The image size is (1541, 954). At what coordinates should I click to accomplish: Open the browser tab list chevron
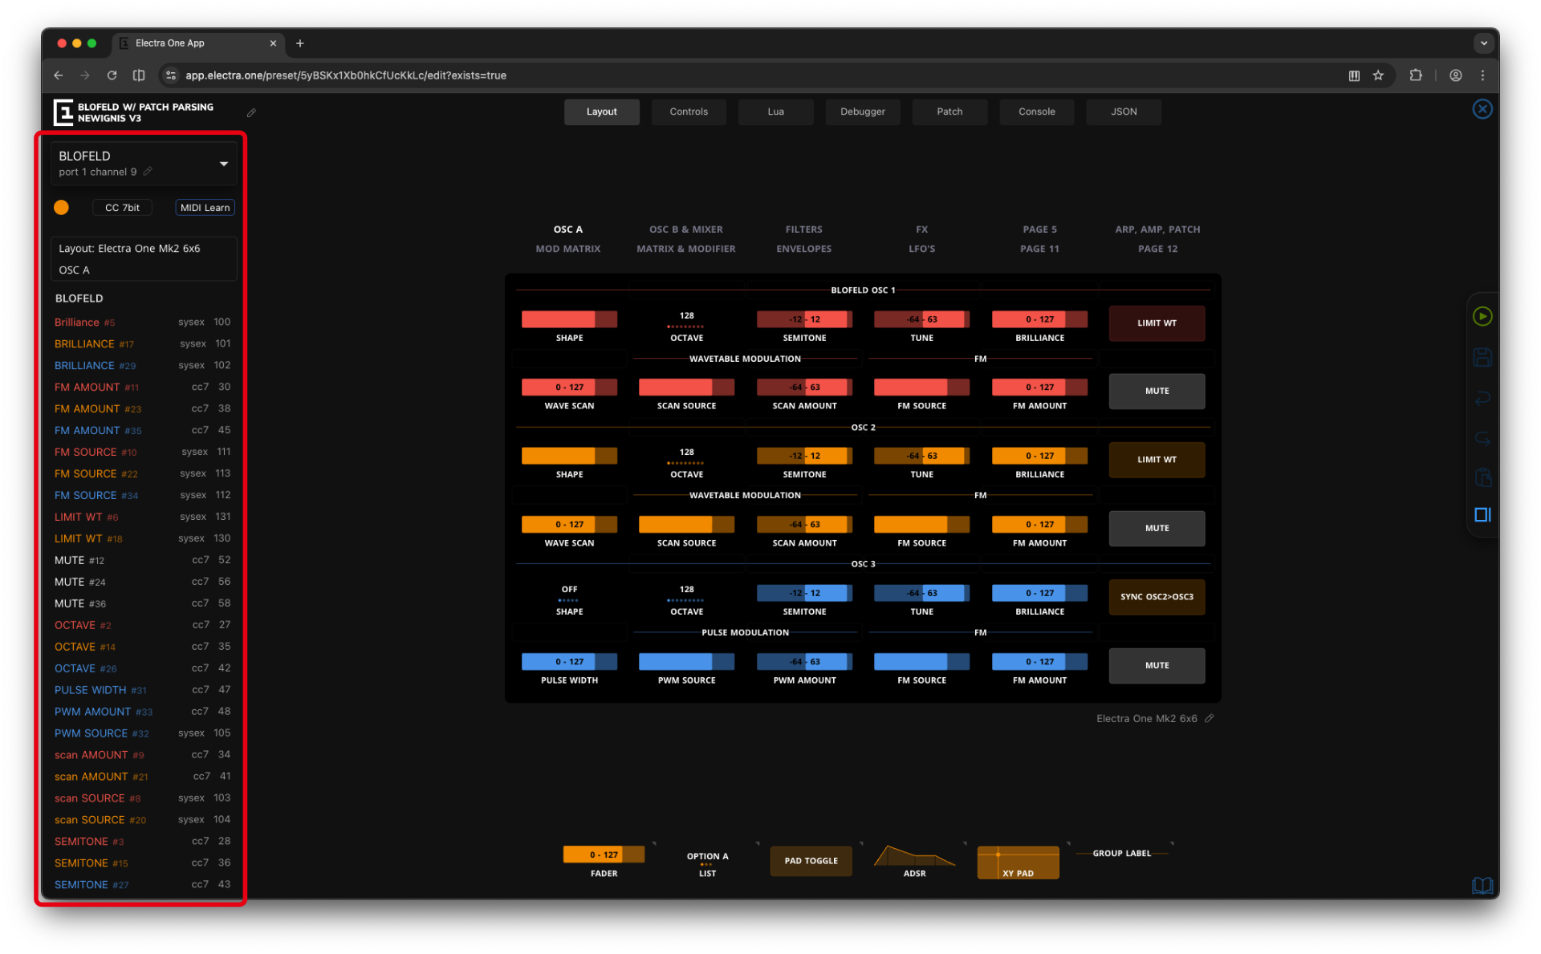coord(1483,43)
